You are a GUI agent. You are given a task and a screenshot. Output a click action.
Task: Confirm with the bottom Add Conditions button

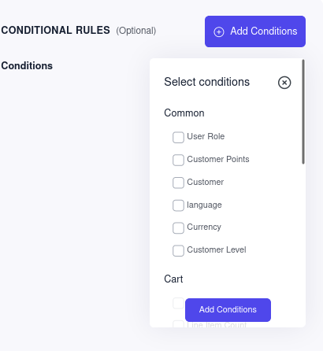click(x=228, y=310)
